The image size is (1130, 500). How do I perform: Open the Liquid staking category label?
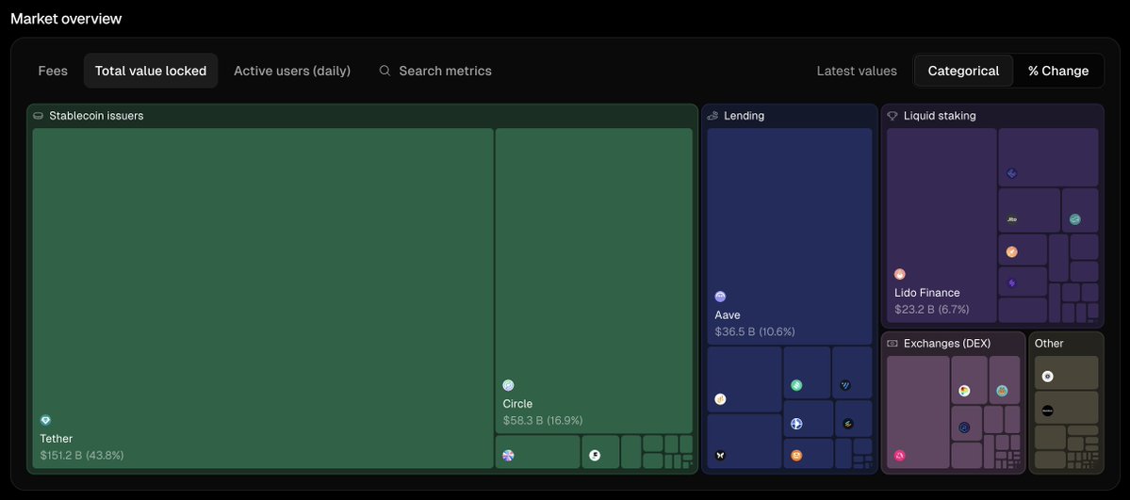pos(940,116)
